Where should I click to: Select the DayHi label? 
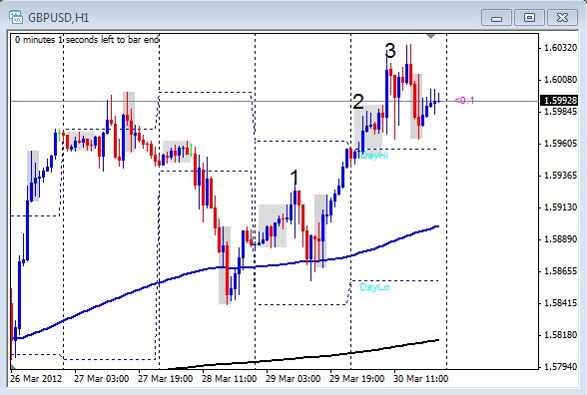click(374, 156)
